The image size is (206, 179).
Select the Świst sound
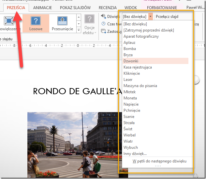pos(155,129)
